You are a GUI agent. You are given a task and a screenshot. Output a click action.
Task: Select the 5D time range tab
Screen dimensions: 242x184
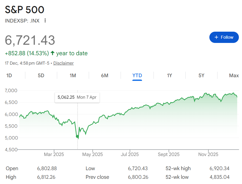(x=41, y=76)
